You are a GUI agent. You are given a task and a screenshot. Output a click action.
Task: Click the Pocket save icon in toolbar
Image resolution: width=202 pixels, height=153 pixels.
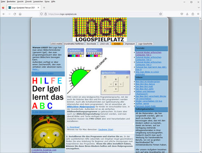click(x=182, y=14)
